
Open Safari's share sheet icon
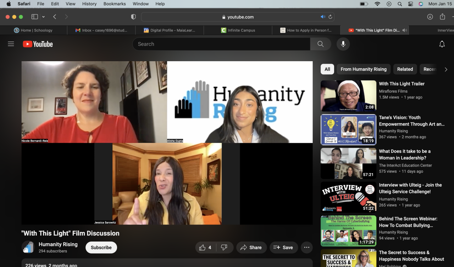442,17
